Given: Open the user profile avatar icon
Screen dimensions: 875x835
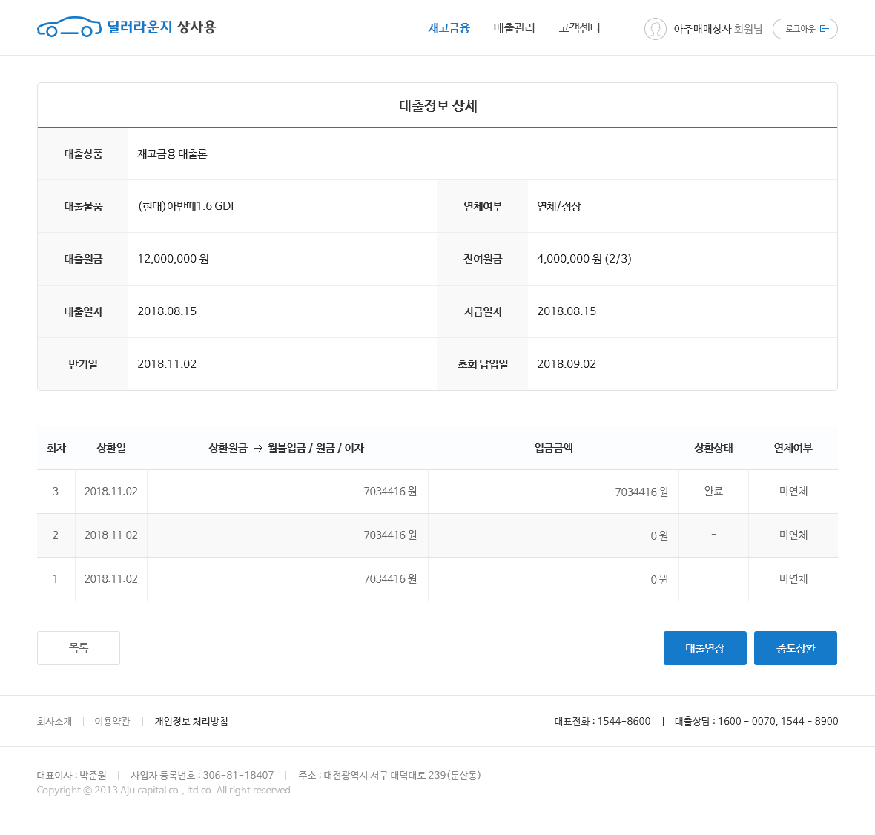Looking at the screenshot, I should point(656,29).
